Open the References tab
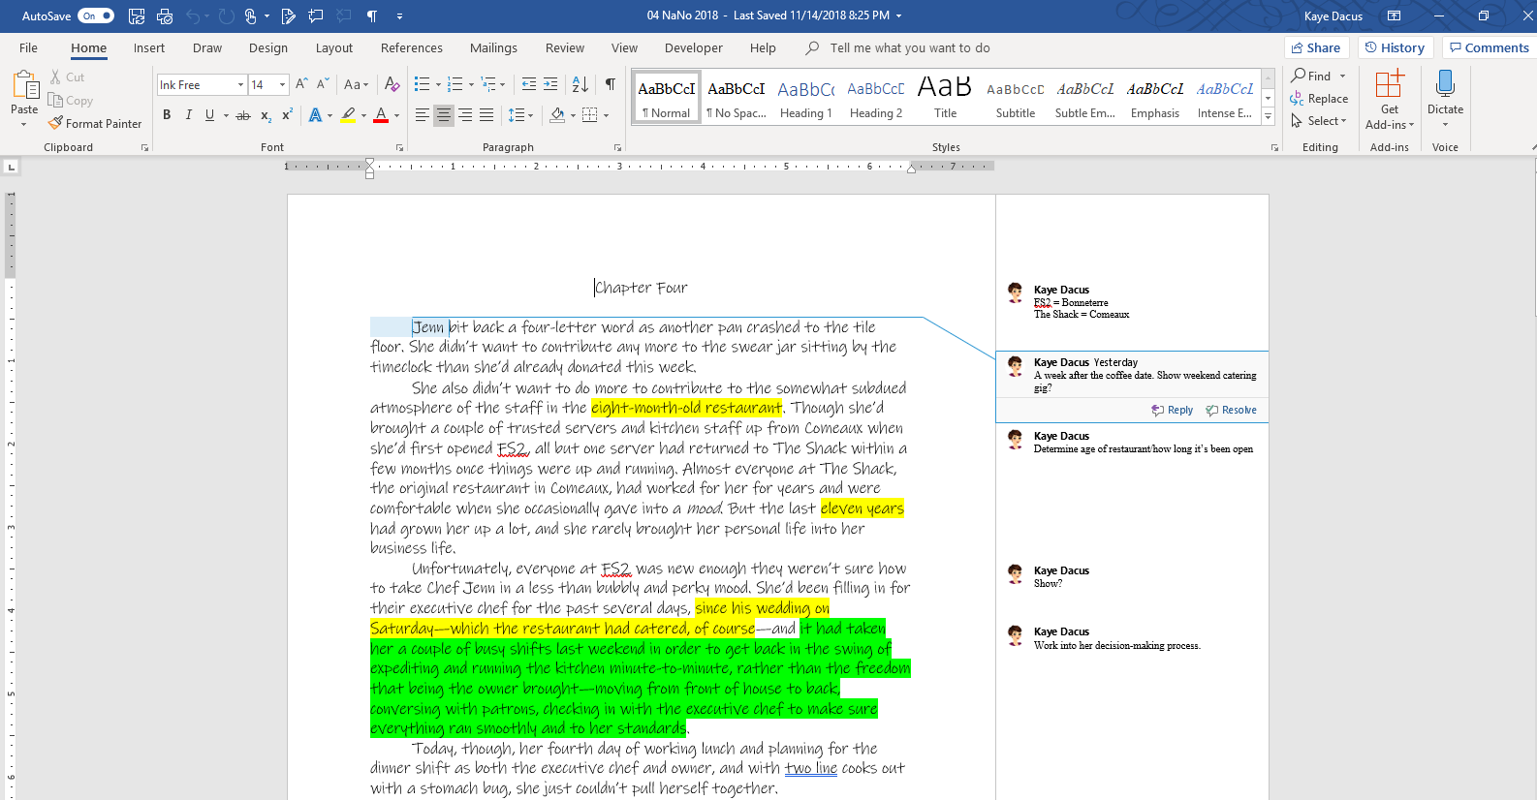The image size is (1537, 800). pyautogui.click(x=411, y=47)
